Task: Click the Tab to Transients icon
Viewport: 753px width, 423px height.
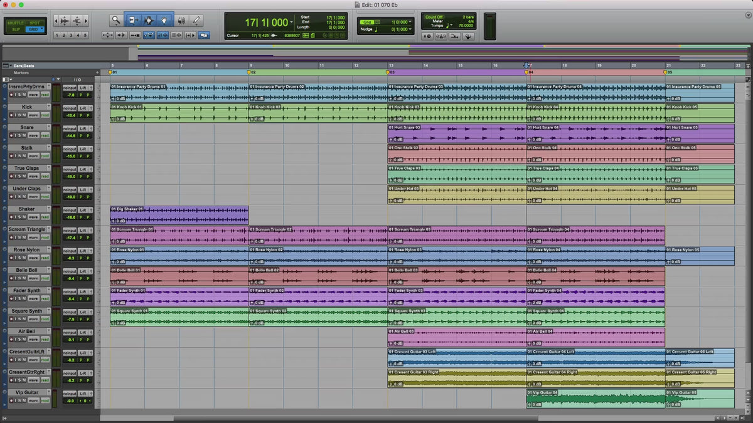Action: tap(120, 36)
